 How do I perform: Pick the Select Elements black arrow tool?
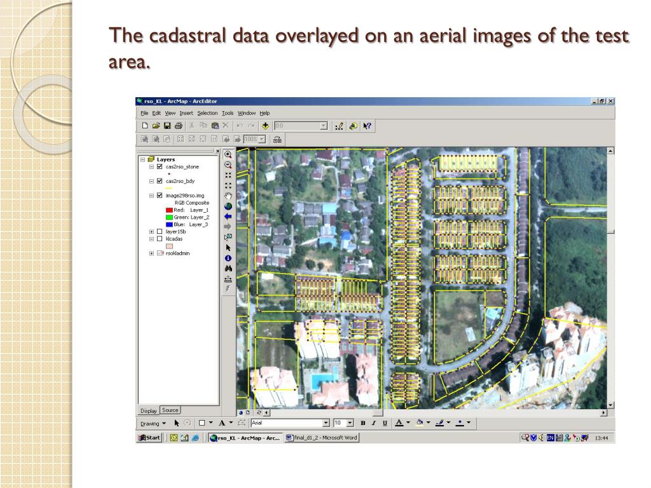point(228,248)
